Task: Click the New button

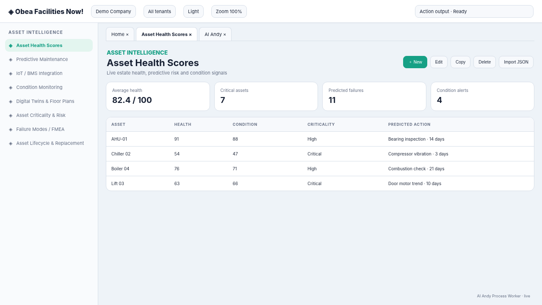Action: 415,62
